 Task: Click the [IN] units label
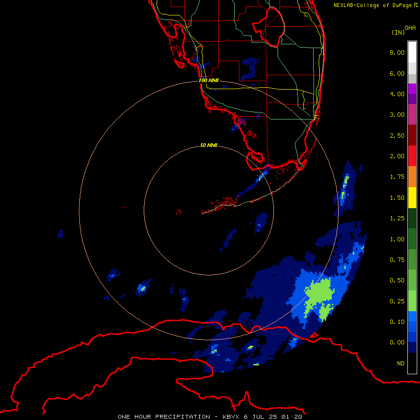(x=398, y=32)
